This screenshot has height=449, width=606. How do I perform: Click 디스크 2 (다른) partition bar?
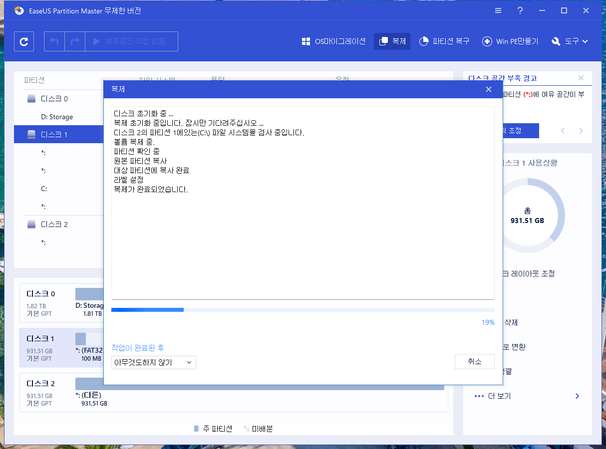pos(260,384)
